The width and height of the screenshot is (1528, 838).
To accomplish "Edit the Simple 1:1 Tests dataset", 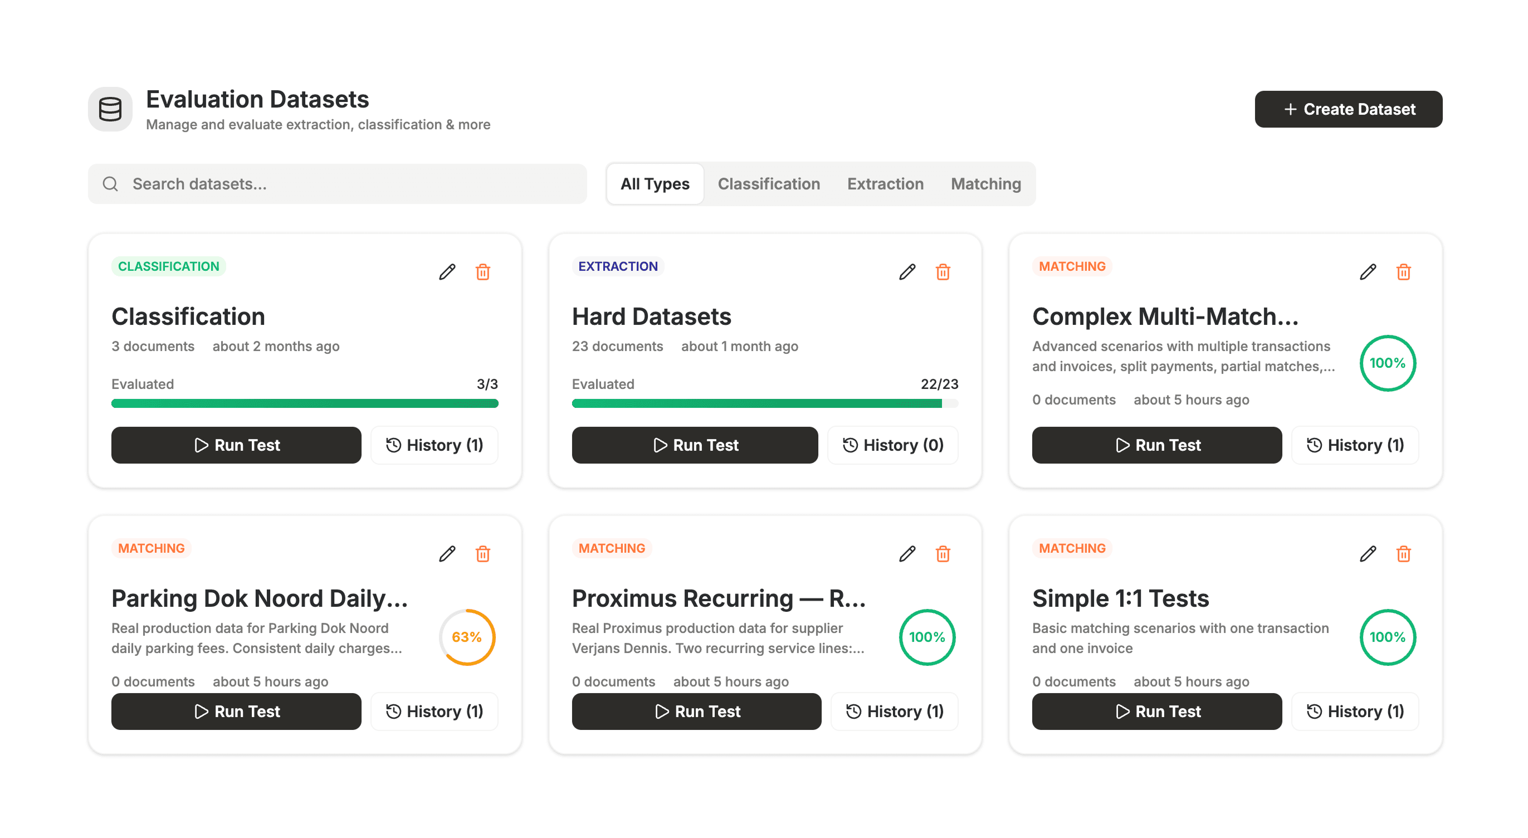I will click(1367, 554).
